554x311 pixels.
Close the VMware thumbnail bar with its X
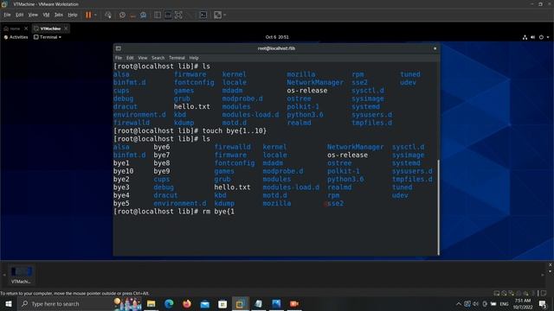point(551,265)
